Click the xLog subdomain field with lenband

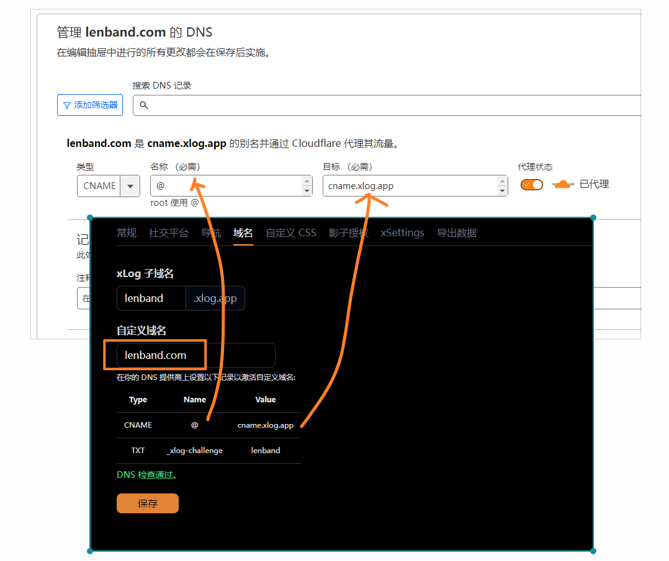[151, 298]
